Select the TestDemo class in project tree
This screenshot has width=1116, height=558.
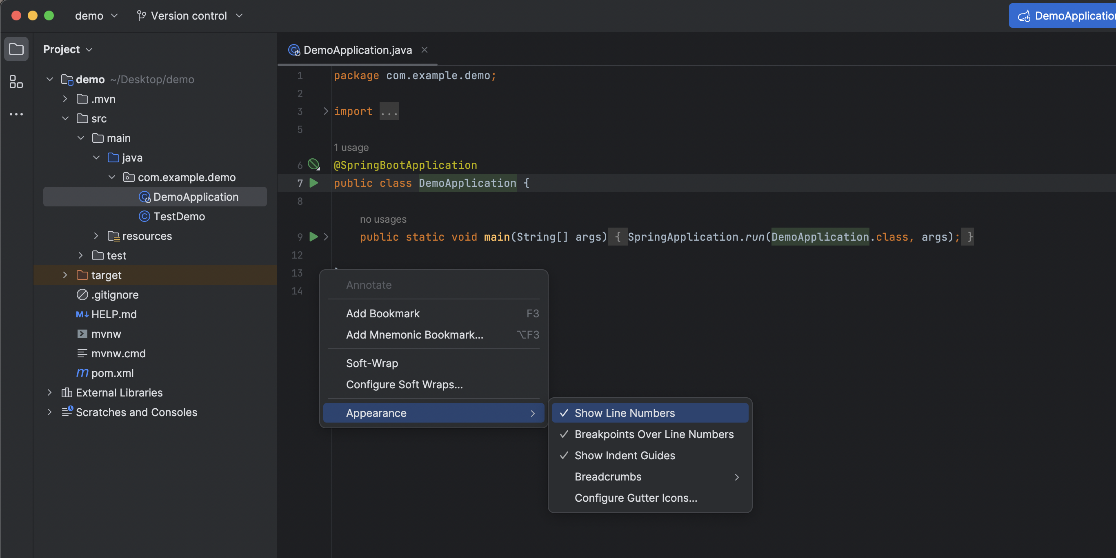tap(179, 217)
